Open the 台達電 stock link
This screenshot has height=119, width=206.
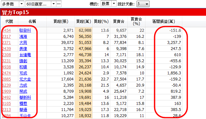tap(25, 55)
